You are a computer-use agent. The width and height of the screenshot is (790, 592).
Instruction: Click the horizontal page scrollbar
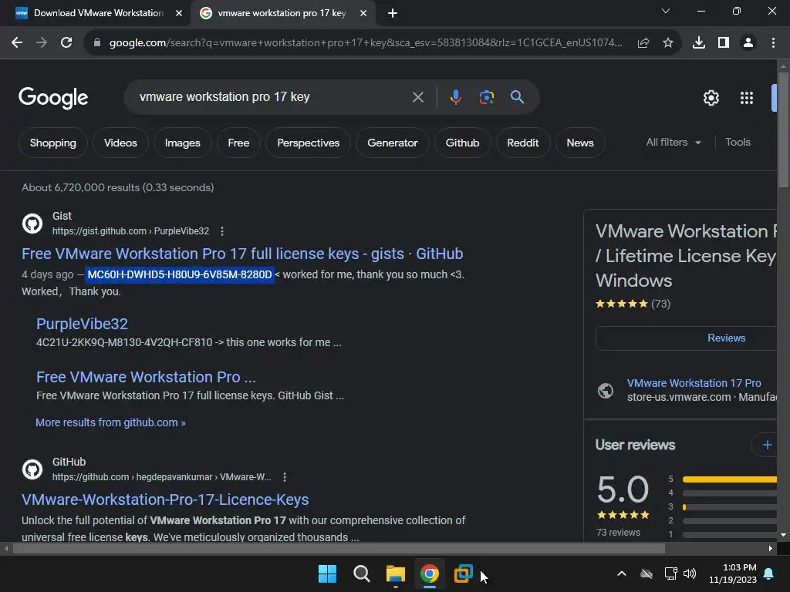(339, 548)
